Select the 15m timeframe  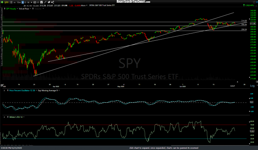(19, 2)
